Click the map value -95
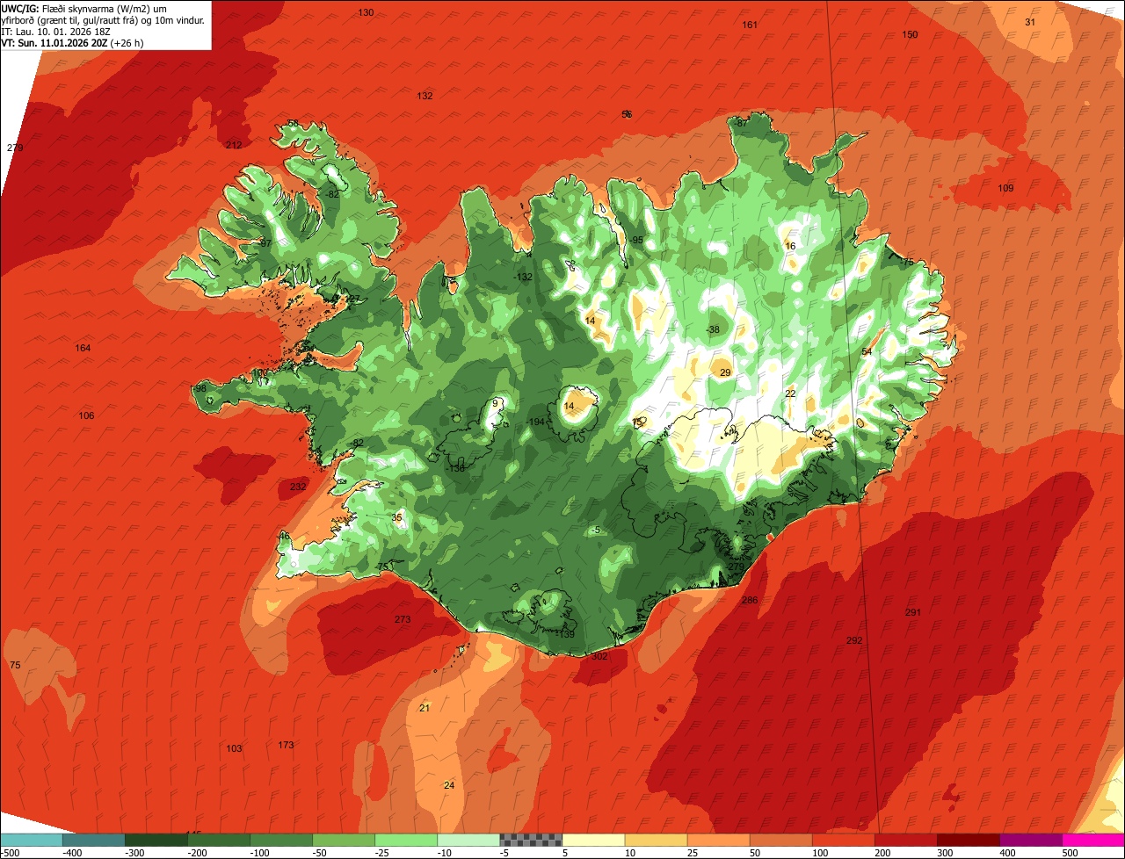The image size is (1125, 859). click(x=636, y=241)
